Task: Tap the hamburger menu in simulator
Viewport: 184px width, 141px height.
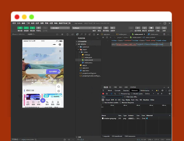Action: pos(26,51)
